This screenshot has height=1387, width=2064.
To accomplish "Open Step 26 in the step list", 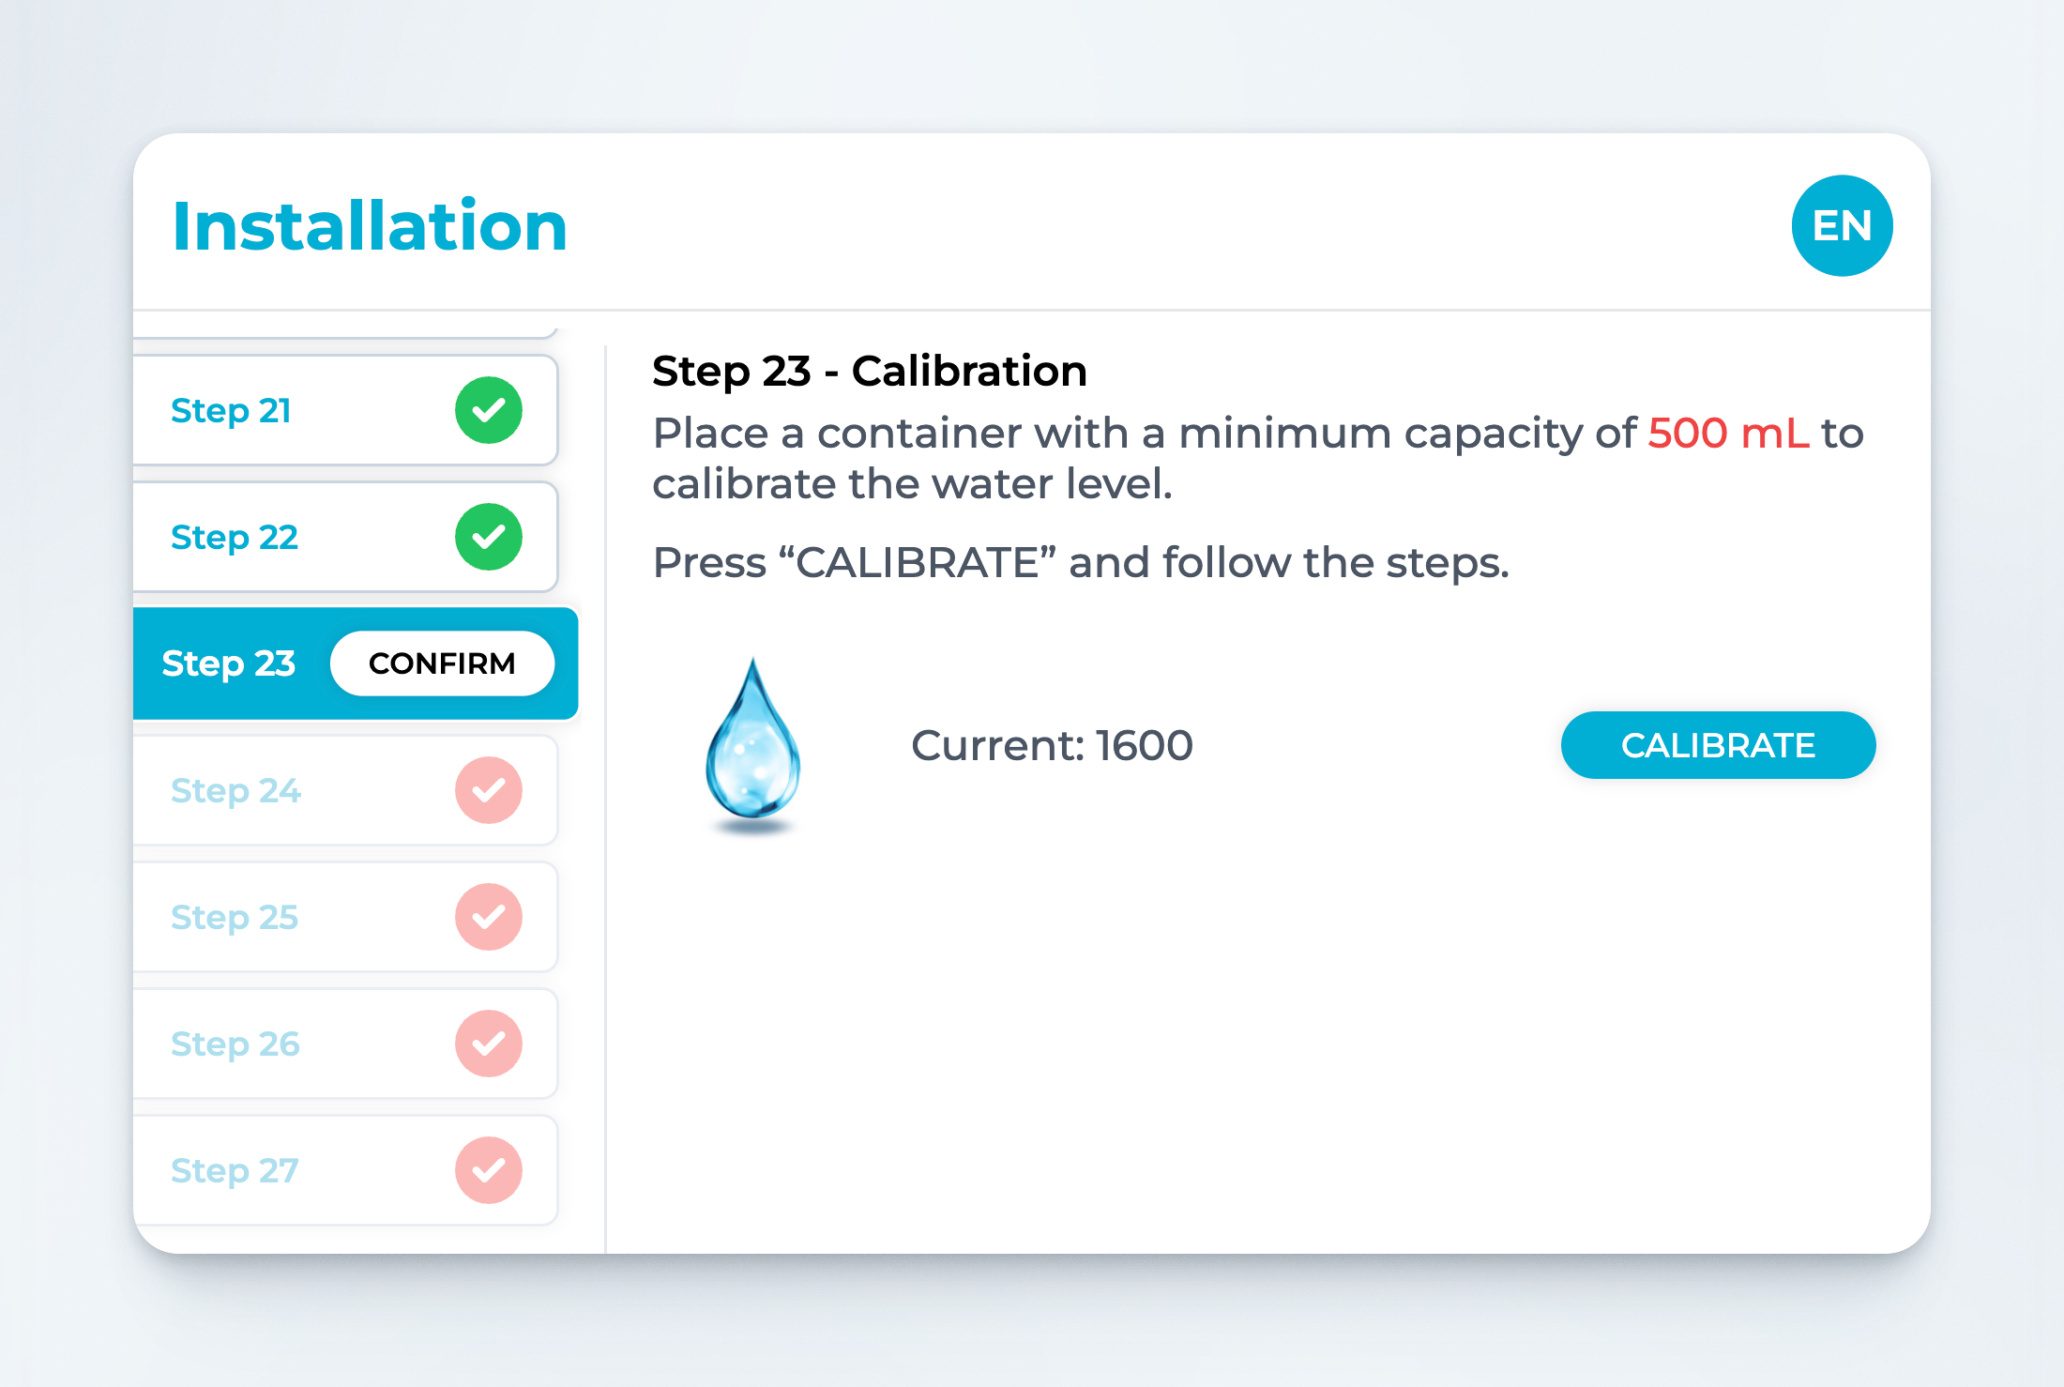I will pos(235,1044).
